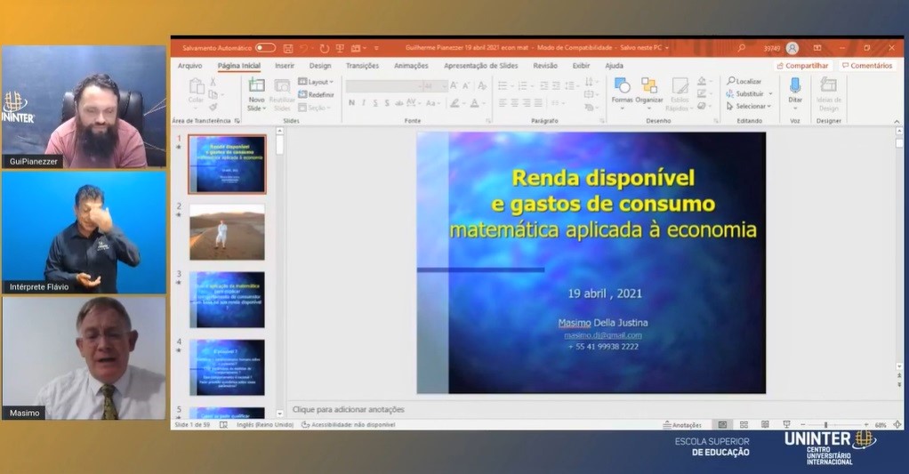
Task: Click the Localizar find tool
Action: tap(744, 81)
